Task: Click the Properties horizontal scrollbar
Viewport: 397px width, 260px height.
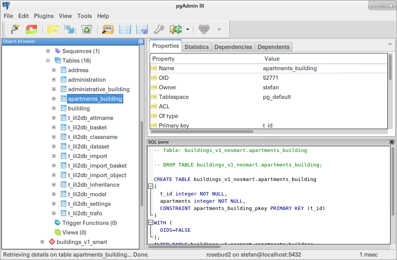Action: coord(202,131)
